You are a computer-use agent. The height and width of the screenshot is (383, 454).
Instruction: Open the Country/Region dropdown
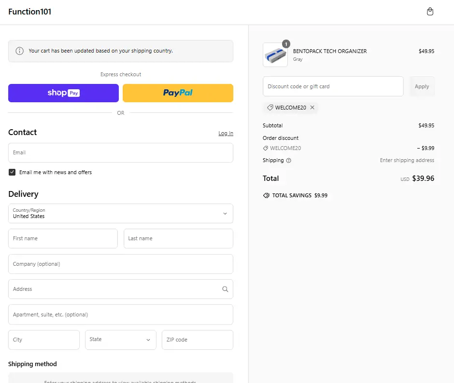pos(121,213)
